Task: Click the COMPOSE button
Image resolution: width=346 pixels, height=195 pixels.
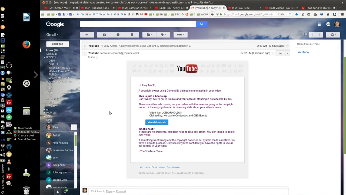Action: pos(57,44)
